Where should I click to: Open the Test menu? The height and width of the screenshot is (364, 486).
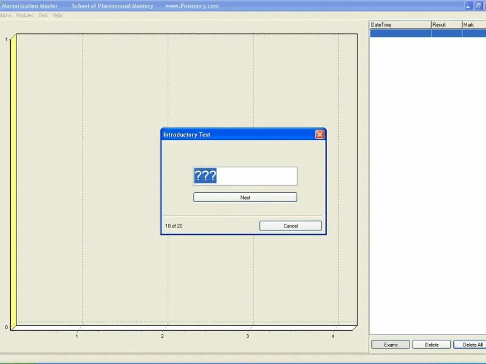click(43, 15)
